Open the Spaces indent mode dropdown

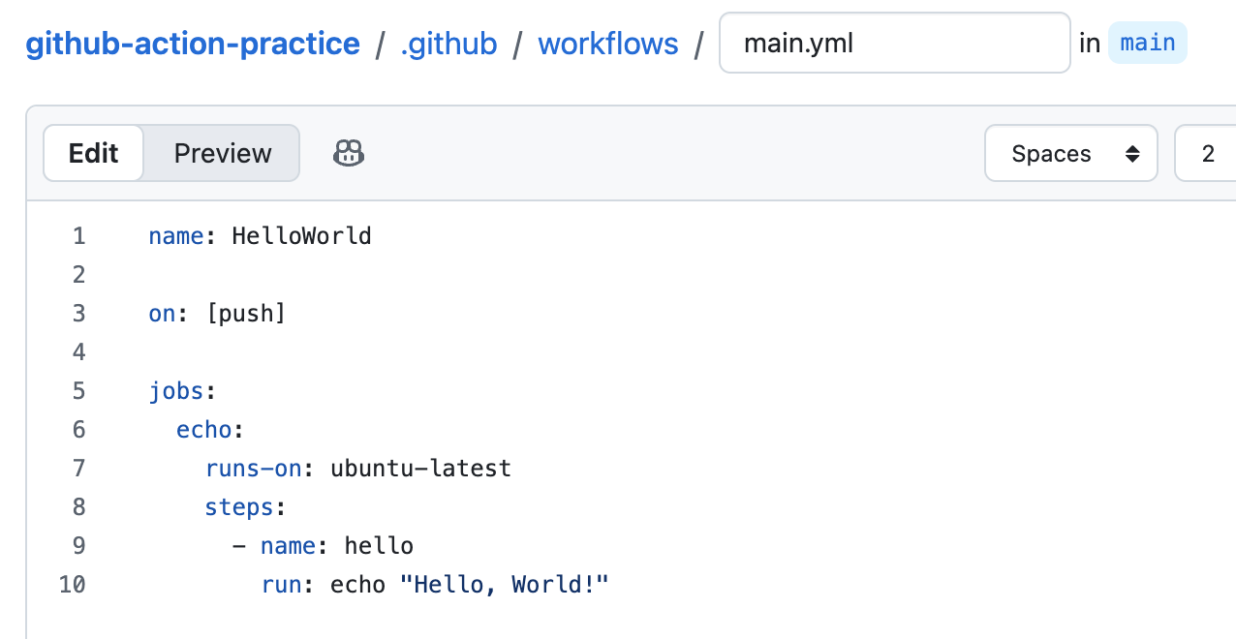1070,153
